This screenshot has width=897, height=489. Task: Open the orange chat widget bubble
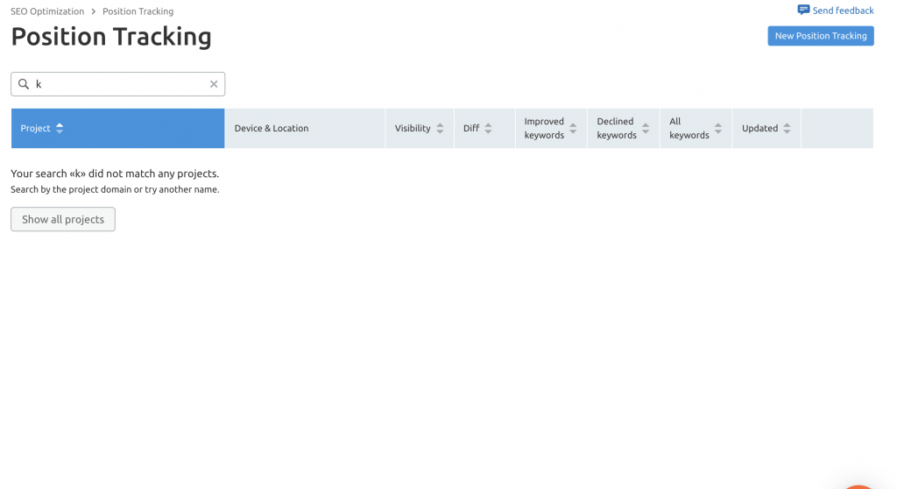(x=860, y=484)
